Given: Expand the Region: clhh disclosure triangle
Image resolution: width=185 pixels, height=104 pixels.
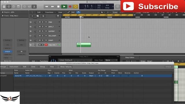Looking at the screenshot, I should click(x=3, y=12).
